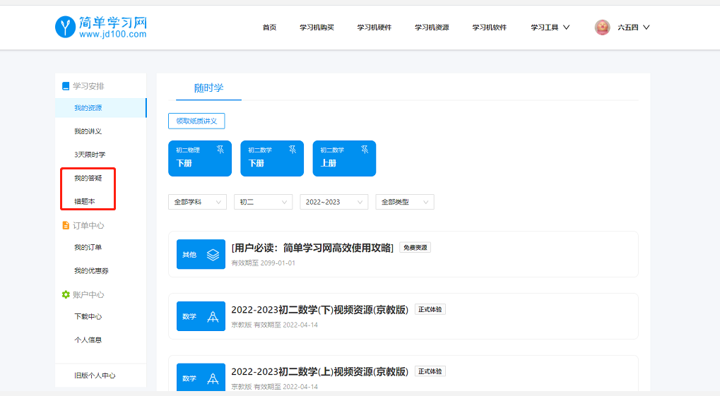Click the 账户中心 section heading
The image size is (720, 396).
pyautogui.click(x=88, y=294)
